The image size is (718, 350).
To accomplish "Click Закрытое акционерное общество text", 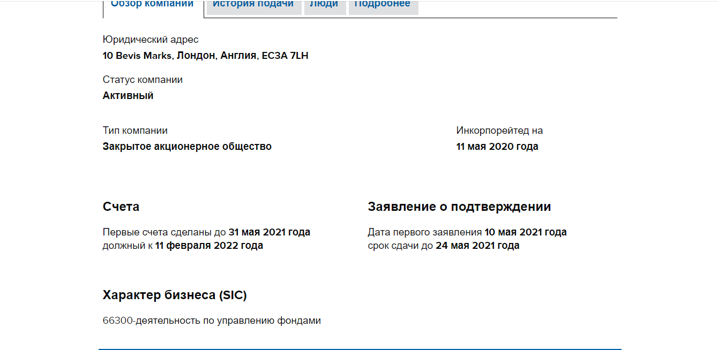I will click(x=187, y=146).
